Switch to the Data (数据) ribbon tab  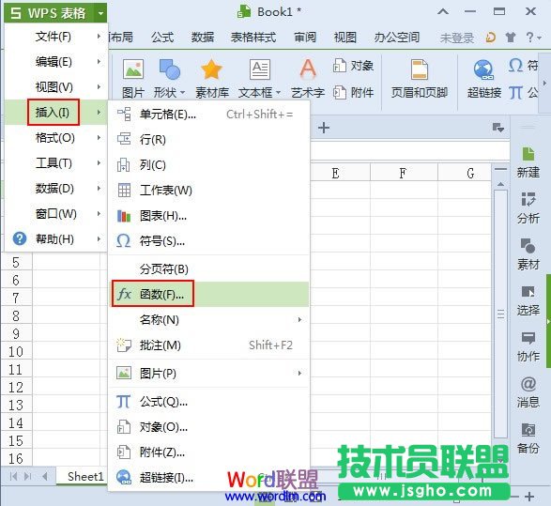203,37
